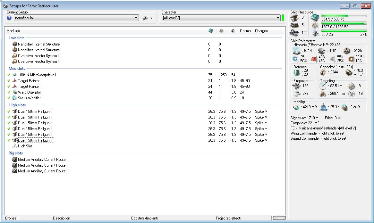Collapse the Med slots group

17,68
